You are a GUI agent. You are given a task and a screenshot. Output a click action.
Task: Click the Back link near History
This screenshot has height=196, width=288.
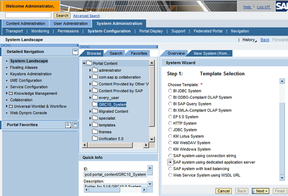coord(264,40)
